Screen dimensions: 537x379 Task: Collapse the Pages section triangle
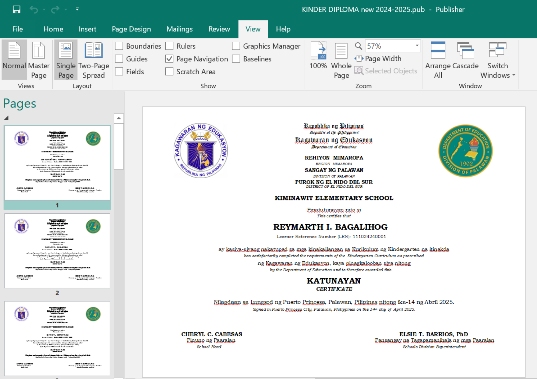(6, 118)
